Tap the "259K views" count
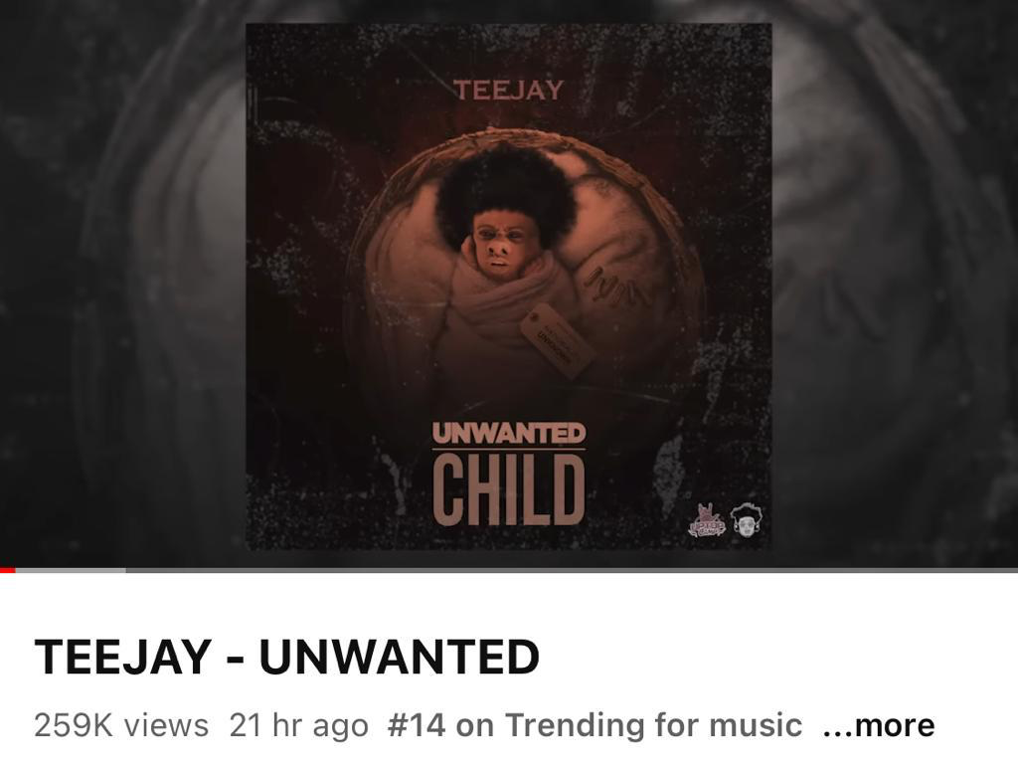 pyautogui.click(x=121, y=725)
